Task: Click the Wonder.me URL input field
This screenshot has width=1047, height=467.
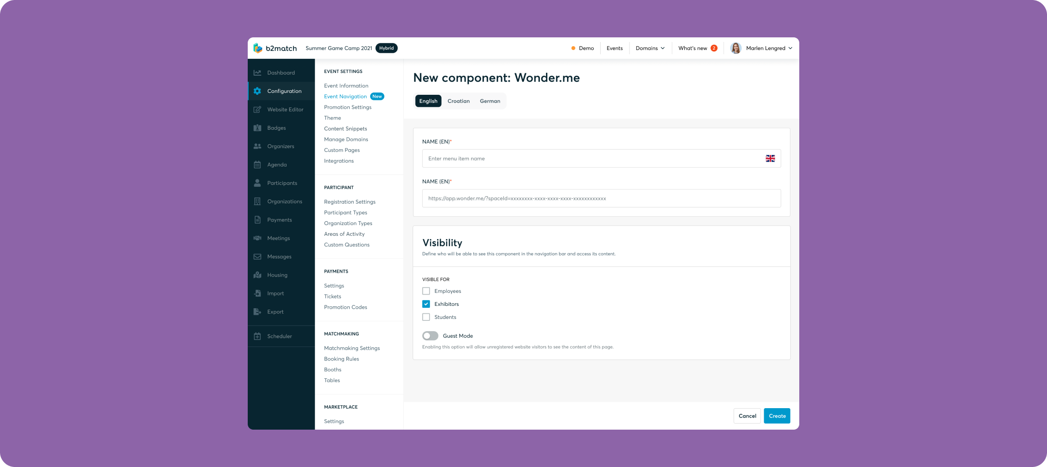Action: [x=601, y=198]
